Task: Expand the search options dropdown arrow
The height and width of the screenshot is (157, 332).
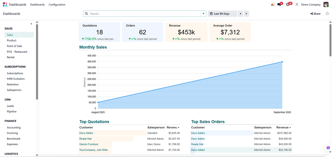Action: point(203,14)
